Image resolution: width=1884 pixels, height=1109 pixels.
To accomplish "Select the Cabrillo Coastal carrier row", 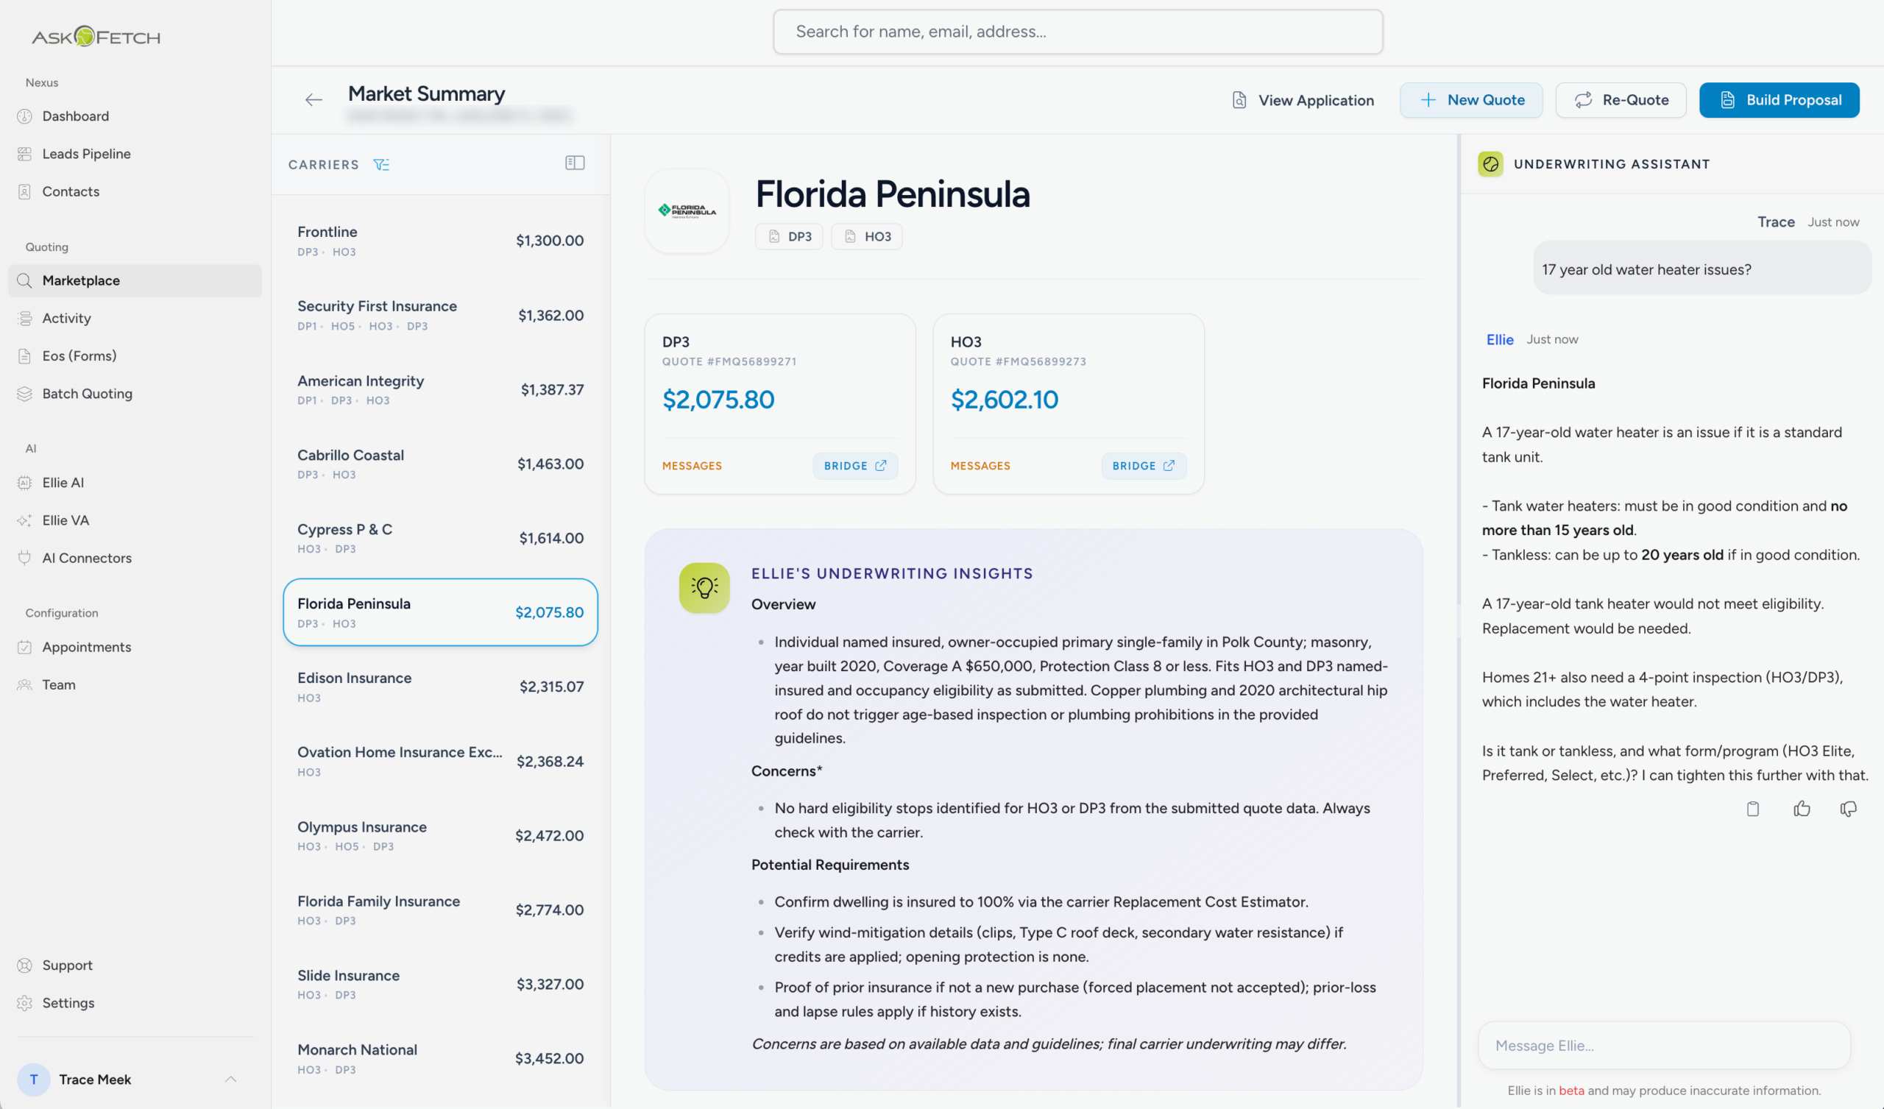I will 440,464.
